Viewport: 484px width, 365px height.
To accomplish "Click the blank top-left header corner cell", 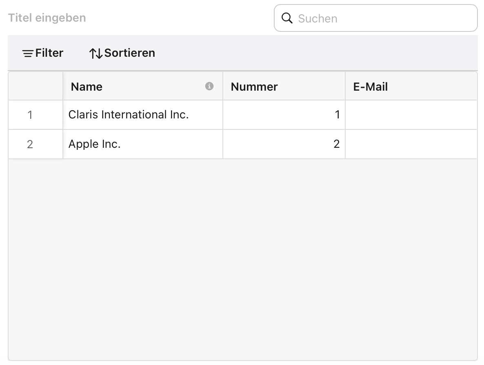I will pyautogui.click(x=36, y=87).
